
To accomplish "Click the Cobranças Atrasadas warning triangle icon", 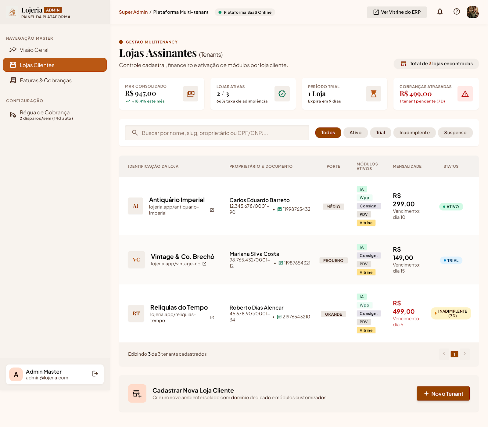I will point(465,94).
